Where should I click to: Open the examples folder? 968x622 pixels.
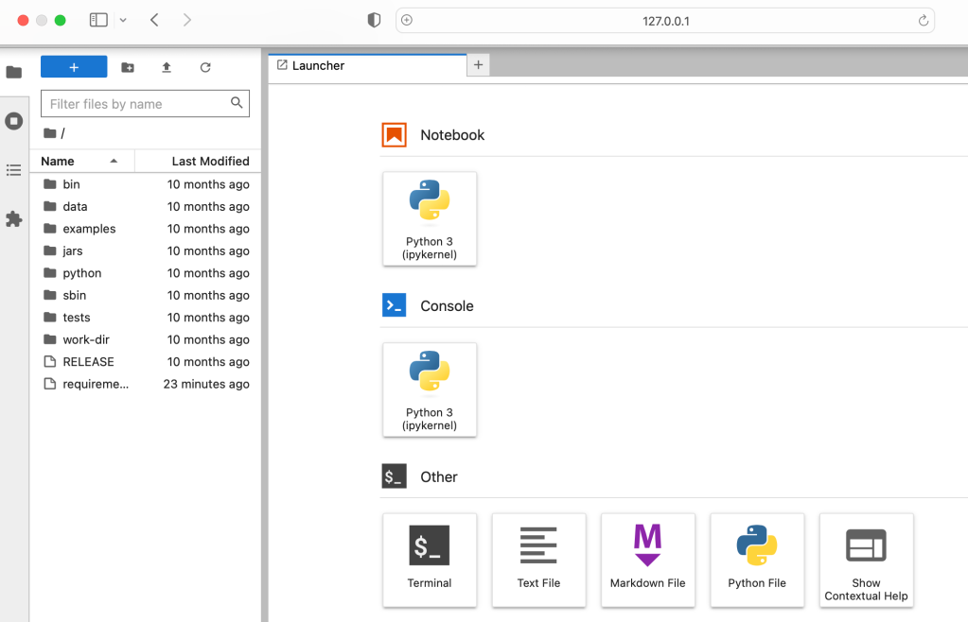click(92, 228)
